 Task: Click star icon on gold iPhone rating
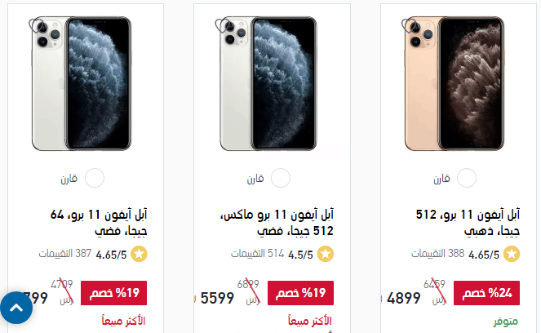click(512, 255)
